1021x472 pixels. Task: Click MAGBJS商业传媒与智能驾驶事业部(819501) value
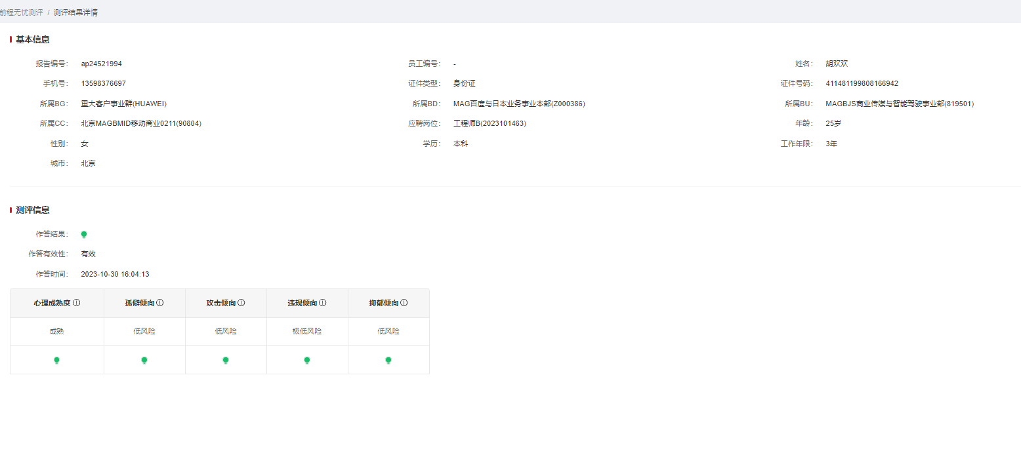tap(900, 104)
